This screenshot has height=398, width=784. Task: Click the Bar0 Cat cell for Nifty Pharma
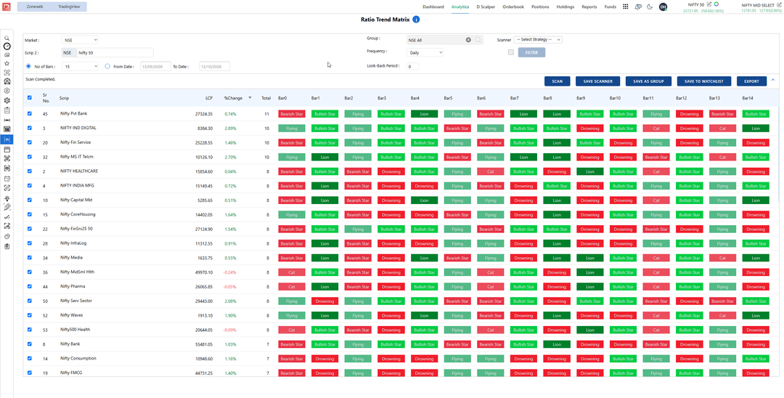pos(292,287)
